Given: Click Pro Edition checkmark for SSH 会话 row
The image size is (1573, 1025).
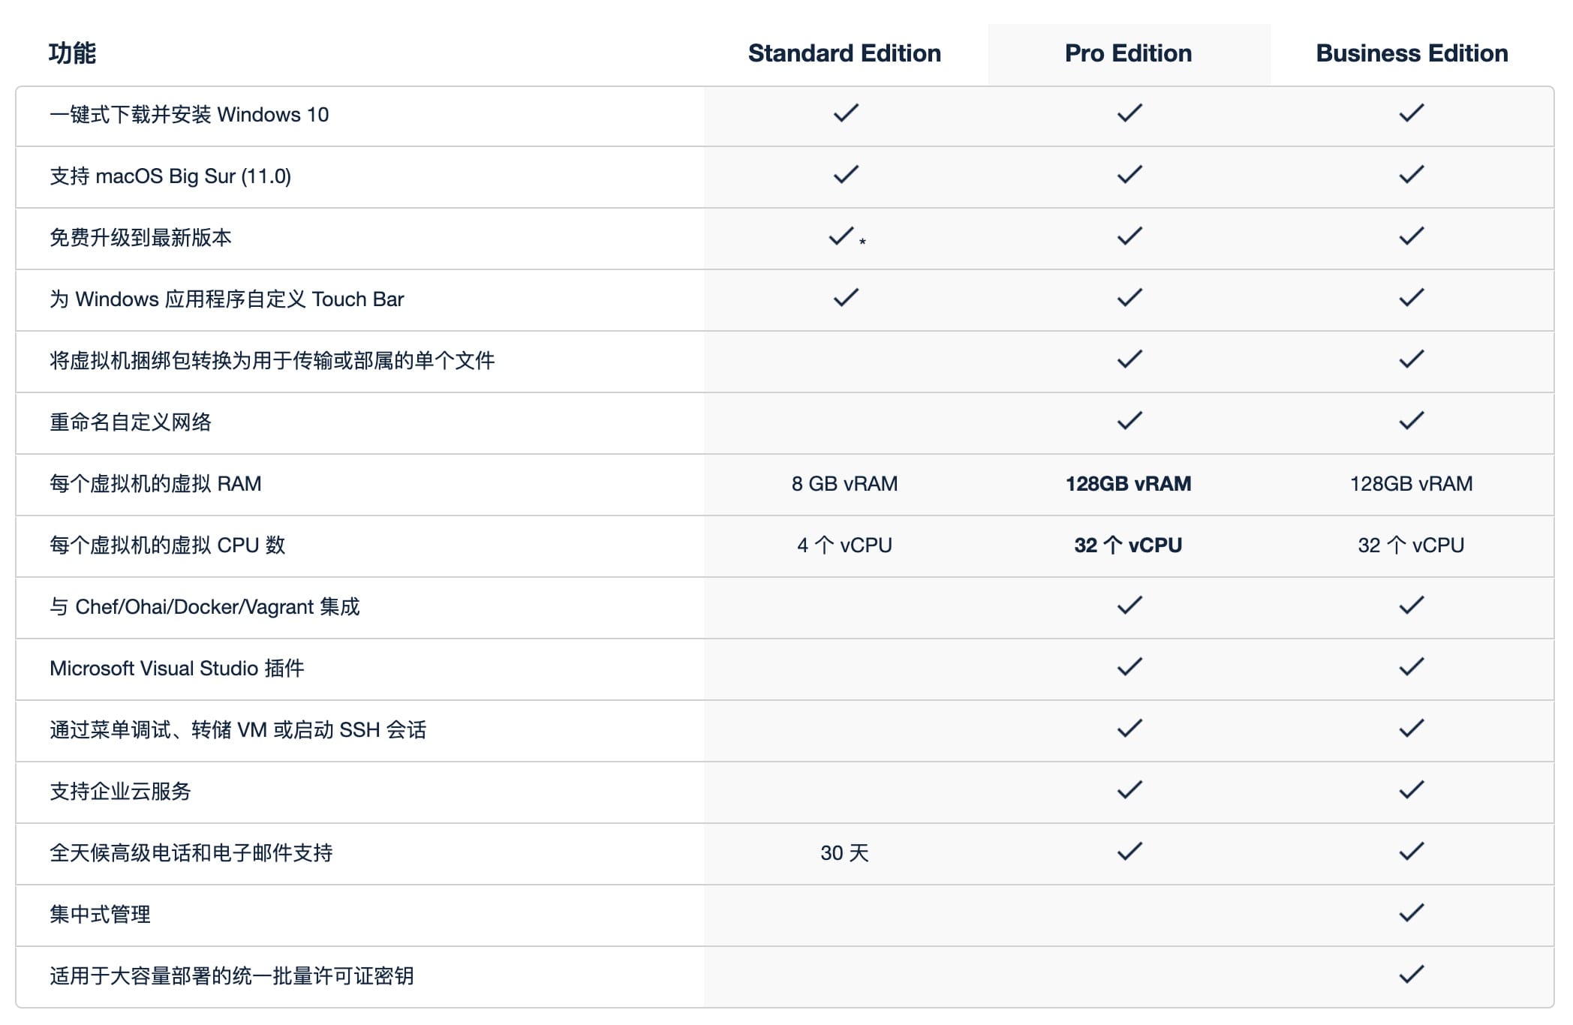Looking at the screenshot, I should click(1129, 729).
